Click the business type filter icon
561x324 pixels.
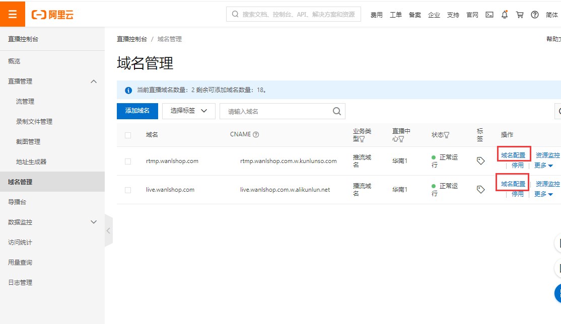362,139
